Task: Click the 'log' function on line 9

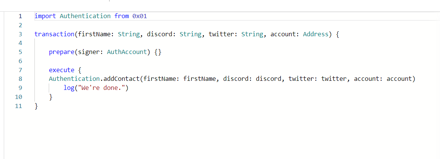Action: pos(69,88)
